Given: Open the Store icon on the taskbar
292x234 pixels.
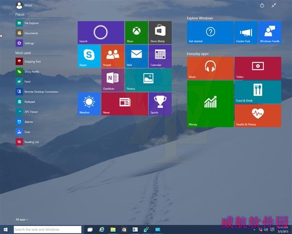Looking at the screenshot, I should point(124,230).
